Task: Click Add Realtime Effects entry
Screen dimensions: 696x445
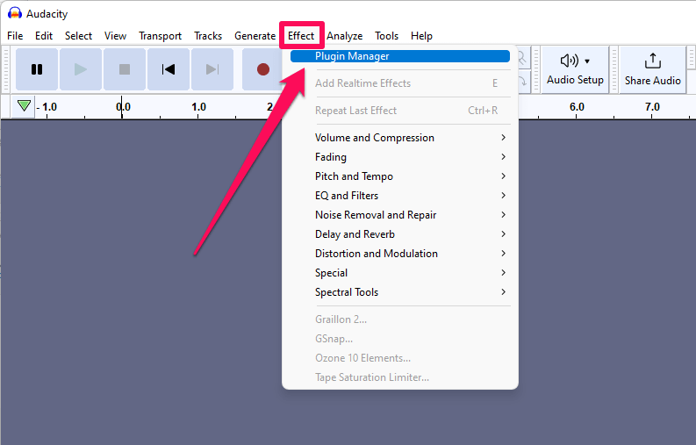Action: [x=400, y=83]
